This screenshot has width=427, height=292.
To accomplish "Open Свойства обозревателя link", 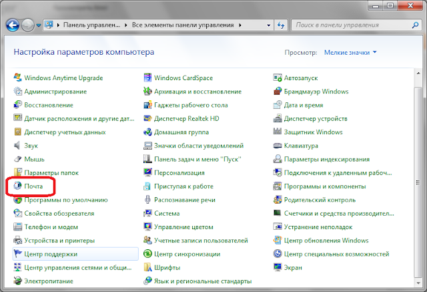I will (59, 213).
